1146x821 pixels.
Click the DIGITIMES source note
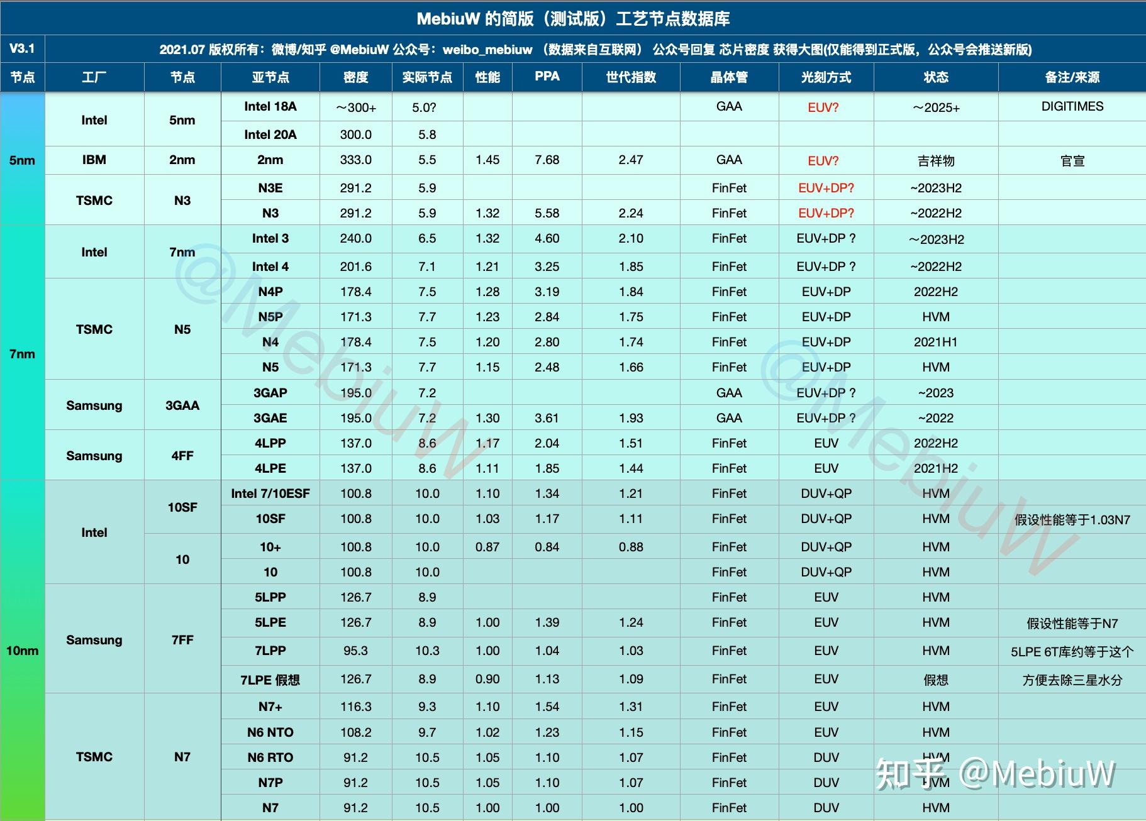(x=1071, y=106)
